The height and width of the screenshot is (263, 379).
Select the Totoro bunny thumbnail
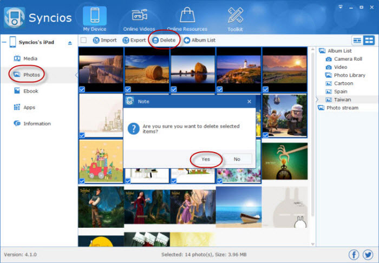285,207
